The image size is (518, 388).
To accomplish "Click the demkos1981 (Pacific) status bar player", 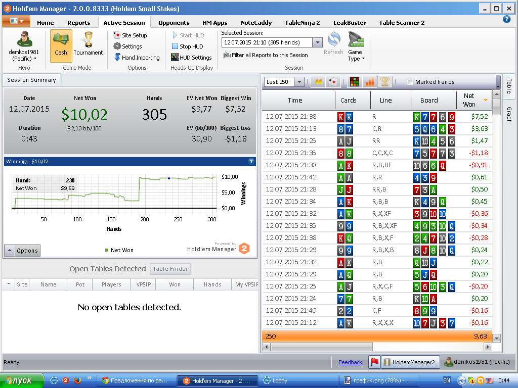I will click(477, 362).
